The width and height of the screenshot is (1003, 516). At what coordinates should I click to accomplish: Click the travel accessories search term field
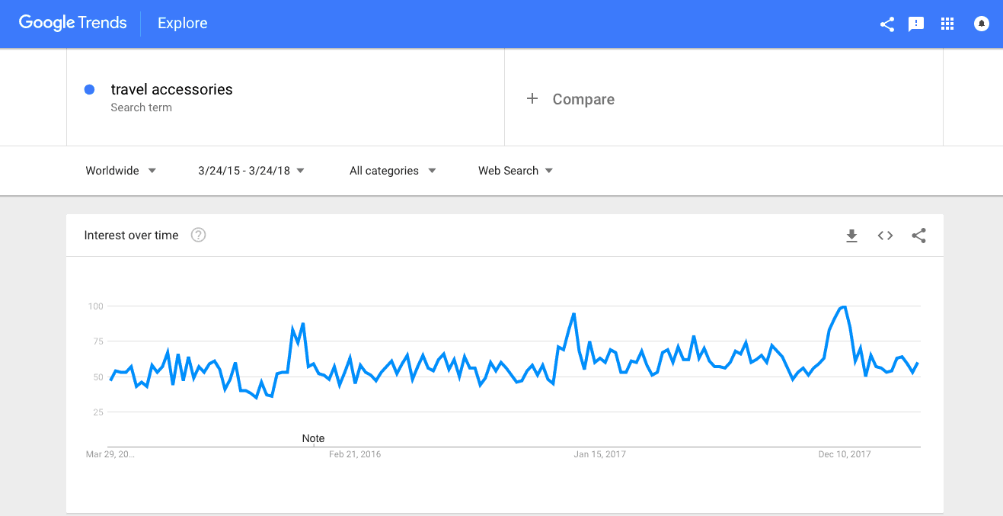point(286,98)
